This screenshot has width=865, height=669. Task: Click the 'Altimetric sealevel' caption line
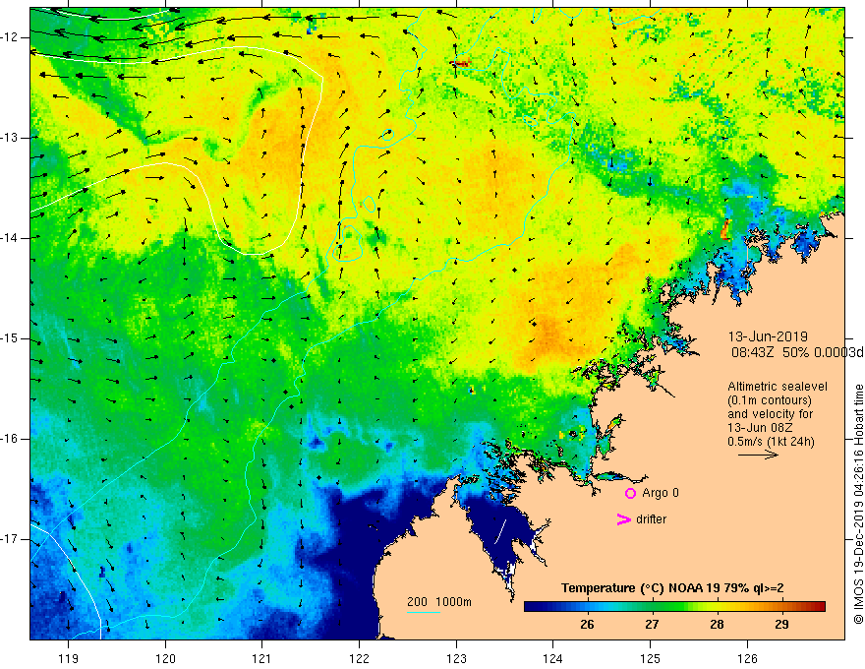(778, 387)
